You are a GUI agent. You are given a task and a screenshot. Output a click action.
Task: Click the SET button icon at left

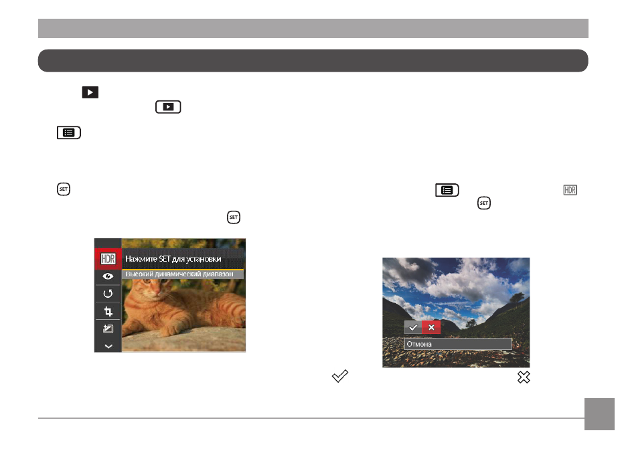pos(64,189)
